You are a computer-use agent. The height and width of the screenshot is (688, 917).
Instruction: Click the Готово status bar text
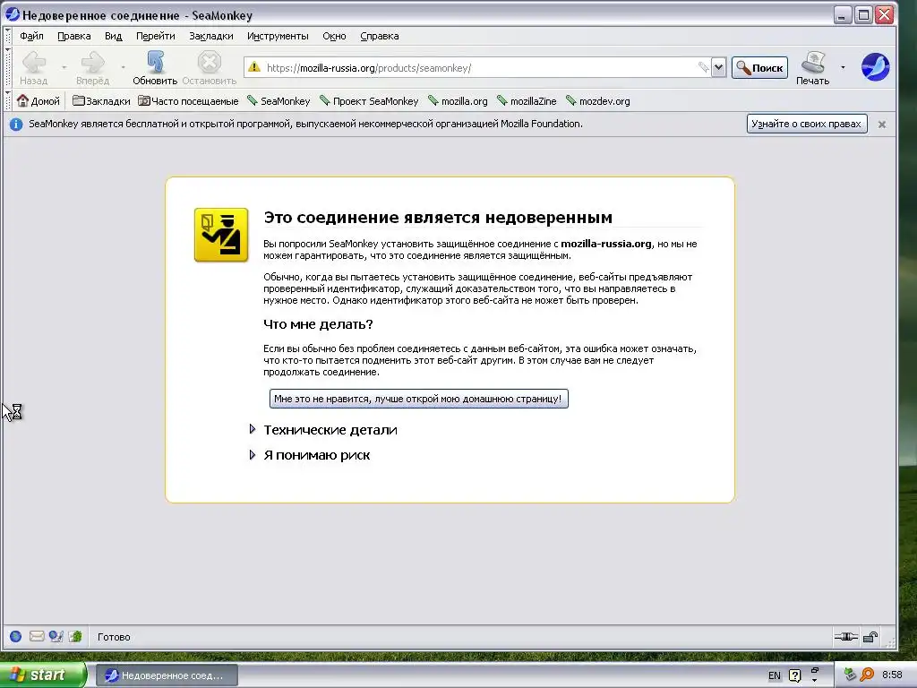point(114,637)
